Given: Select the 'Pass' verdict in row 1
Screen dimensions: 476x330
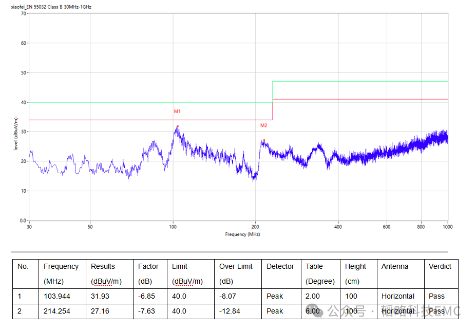Looking at the screenshot, I should point(436,296).
